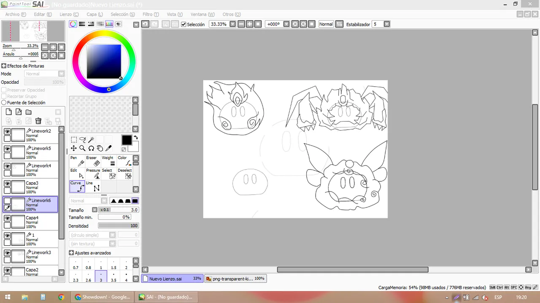The height and width of the screenshot is (303, 540).
Task: Choose the Weight linework tool
Action: (110, 161)
